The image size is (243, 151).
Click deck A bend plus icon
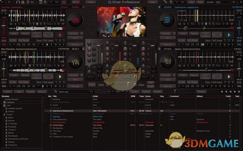point(6,14)
